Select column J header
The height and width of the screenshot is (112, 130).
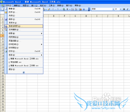[108, 16]
